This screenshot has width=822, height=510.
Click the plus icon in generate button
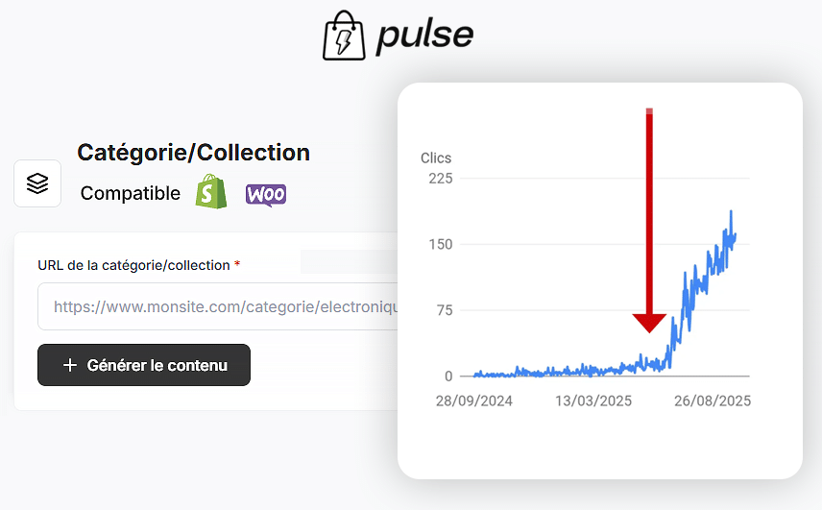(x=69, y=365)
